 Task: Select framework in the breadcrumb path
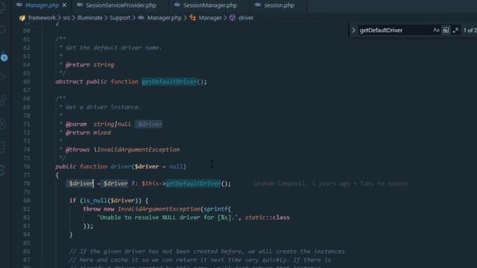(42, 18)
